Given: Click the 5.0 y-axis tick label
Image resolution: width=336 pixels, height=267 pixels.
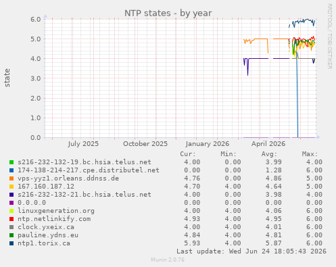Looking at the screenshot, I should pyautogui.click(x=36, y=39).
